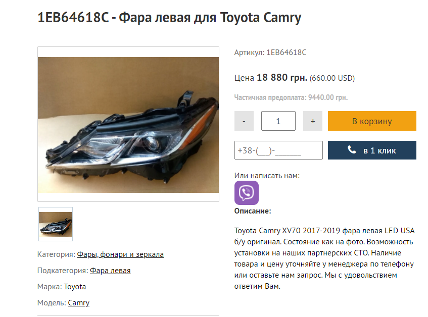Focus the quantity field showing 1
428x317 pixels.
(278, 121)
